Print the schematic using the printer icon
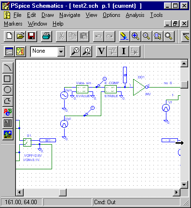The height and width of the screenshot is (208, 191). coord(46,36)
